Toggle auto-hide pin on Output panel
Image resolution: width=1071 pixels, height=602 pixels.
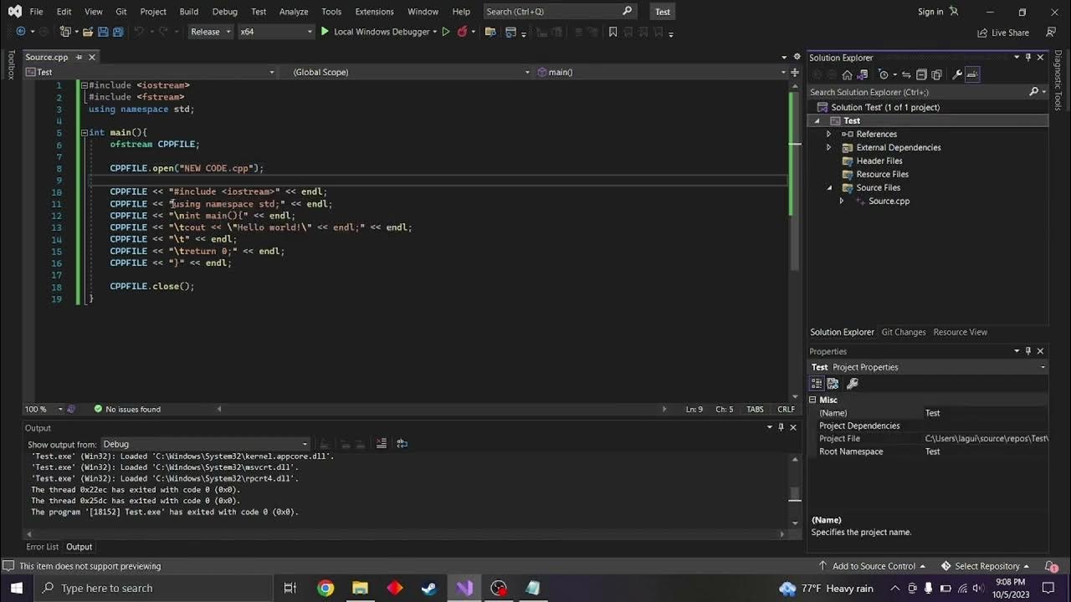coord(781,427)
